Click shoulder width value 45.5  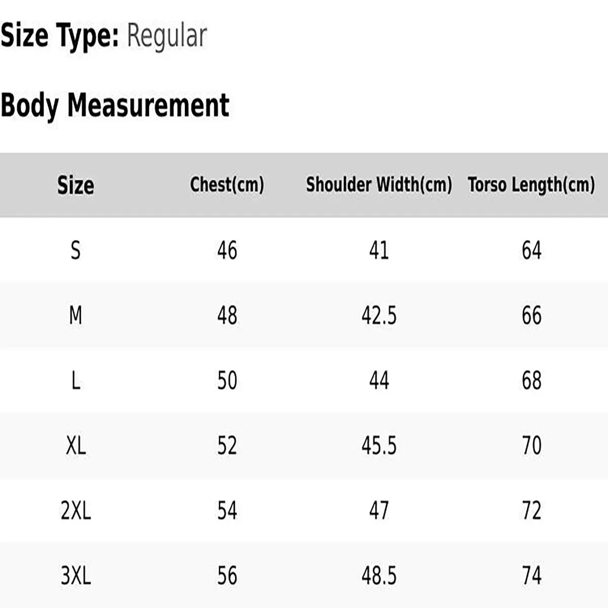click(379, 445)
